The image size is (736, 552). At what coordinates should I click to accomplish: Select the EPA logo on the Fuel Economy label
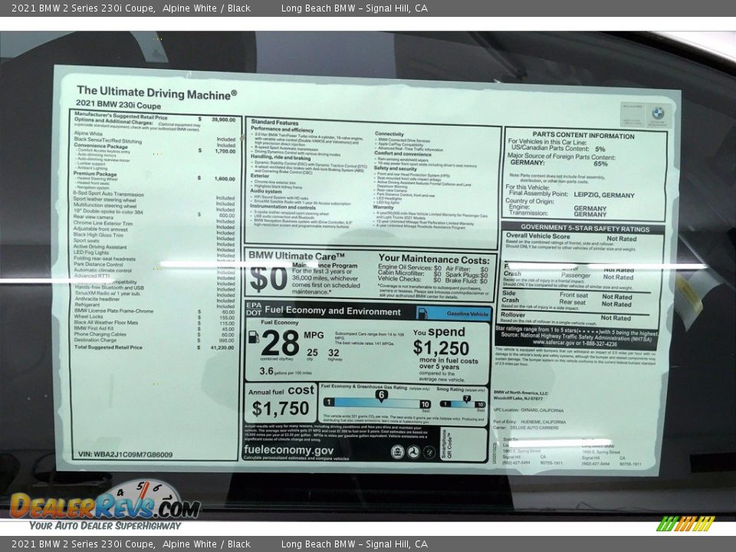point(254,304)
